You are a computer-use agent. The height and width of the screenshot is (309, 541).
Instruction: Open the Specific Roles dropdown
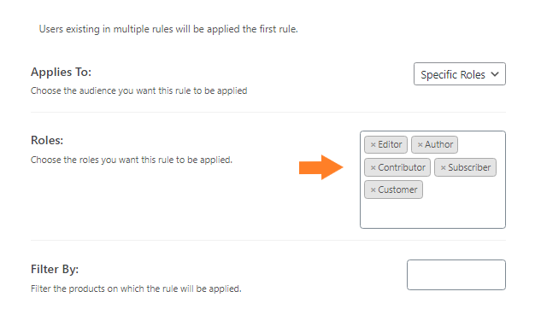click(460, 73)
